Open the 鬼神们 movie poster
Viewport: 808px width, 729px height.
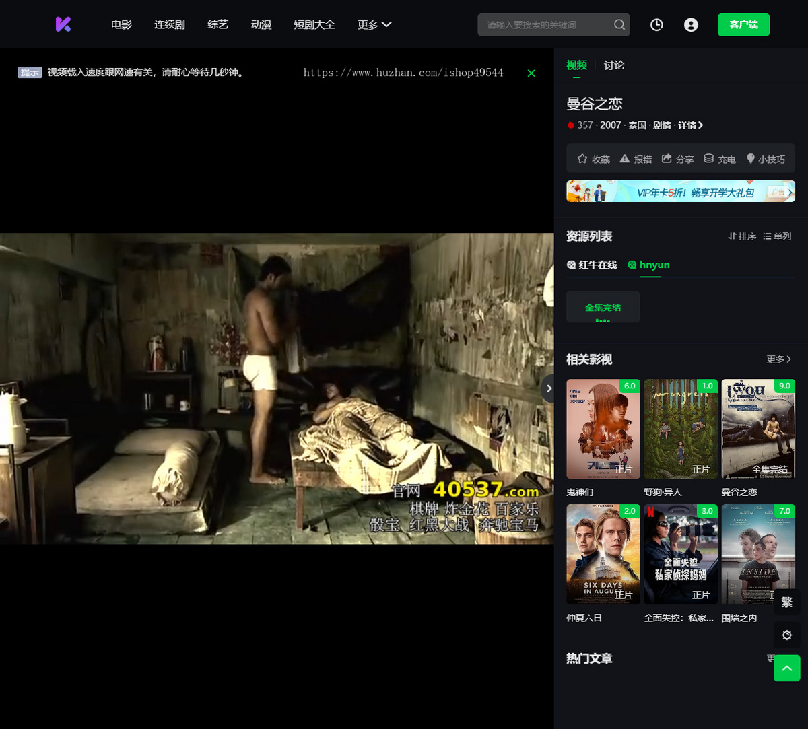[x=603, y=429]
